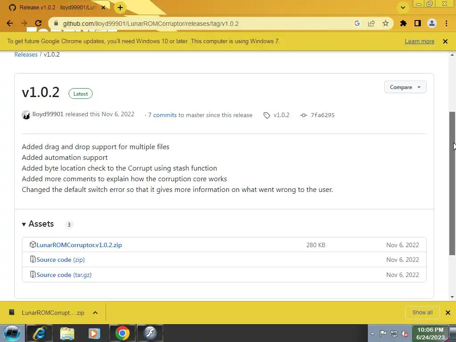Viewport: 456px width, 342px height.
Task: Switch to Chrome in the taskbar
Action: pyautogui.click(x=122, y=333)
